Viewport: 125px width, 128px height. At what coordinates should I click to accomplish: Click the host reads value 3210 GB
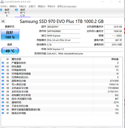(x=113, y=27)
